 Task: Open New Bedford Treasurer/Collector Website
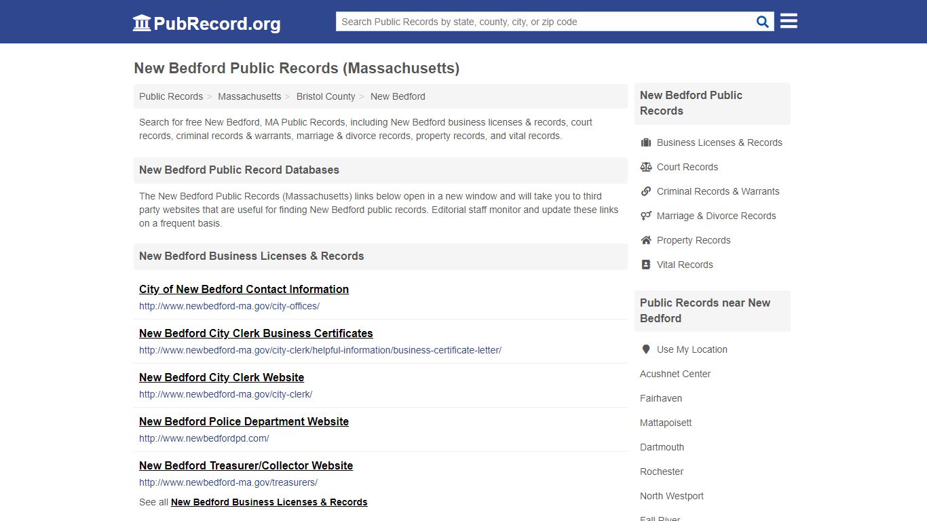click(246, 465)
